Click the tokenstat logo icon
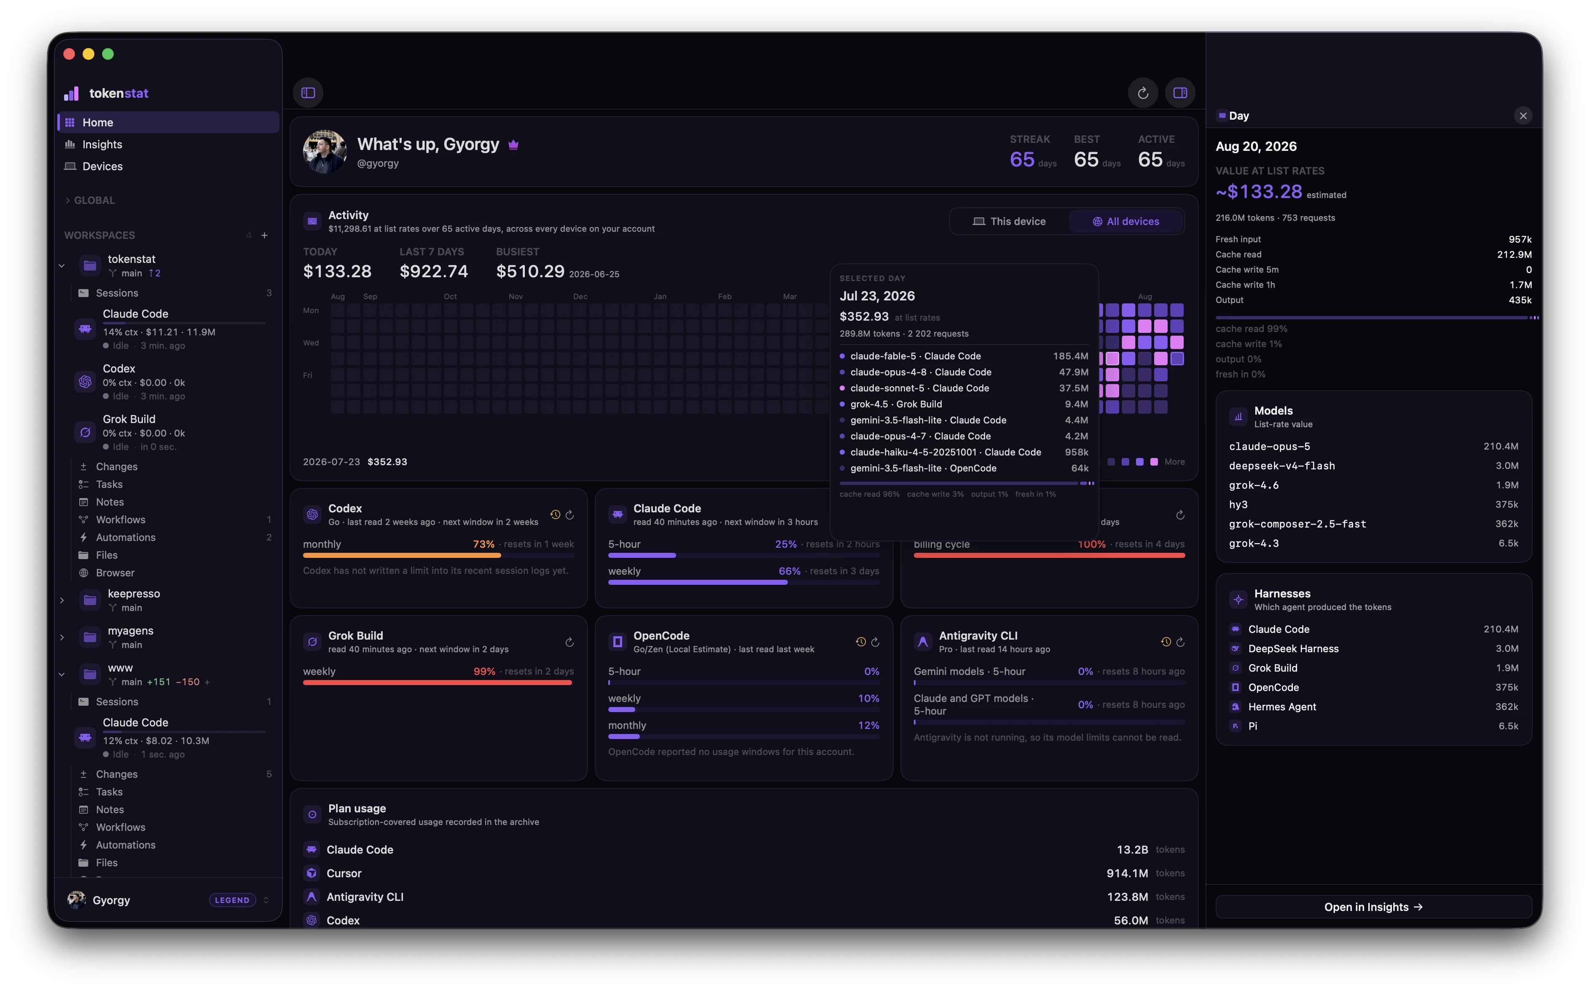Viewport: 1590px width, 991px height. coord(72,94)
